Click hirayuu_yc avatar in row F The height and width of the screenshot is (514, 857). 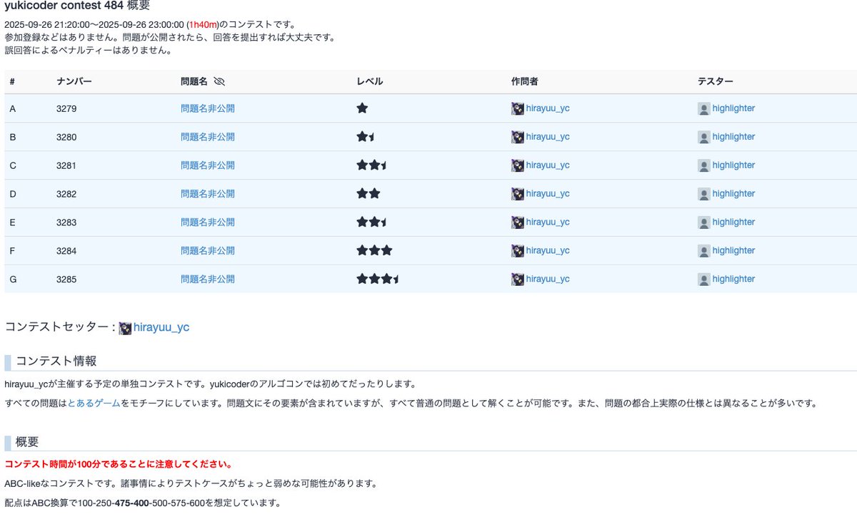tap(518, 251)
